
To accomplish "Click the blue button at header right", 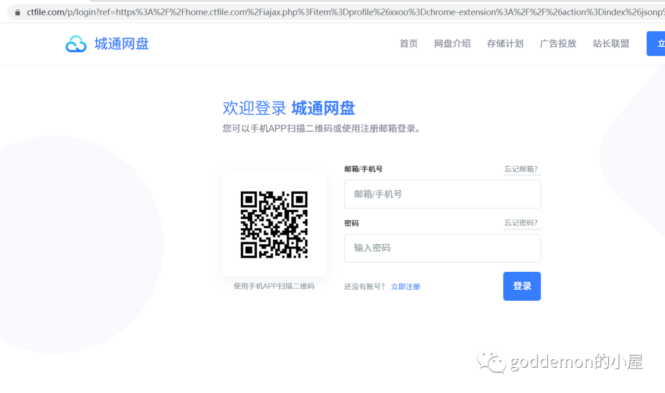I will coord(656,44).
